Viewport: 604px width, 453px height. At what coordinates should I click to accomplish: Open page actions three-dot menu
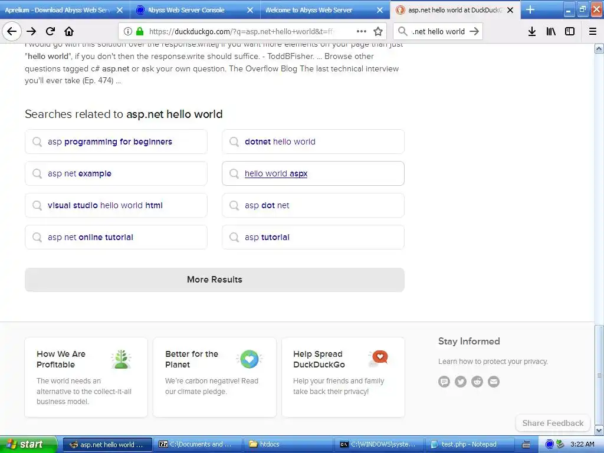click(362, 31)
